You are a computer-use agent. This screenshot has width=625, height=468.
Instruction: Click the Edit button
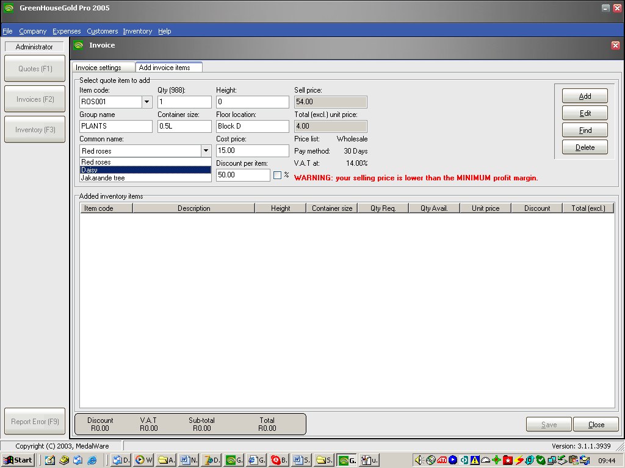(x=585, y=113)
